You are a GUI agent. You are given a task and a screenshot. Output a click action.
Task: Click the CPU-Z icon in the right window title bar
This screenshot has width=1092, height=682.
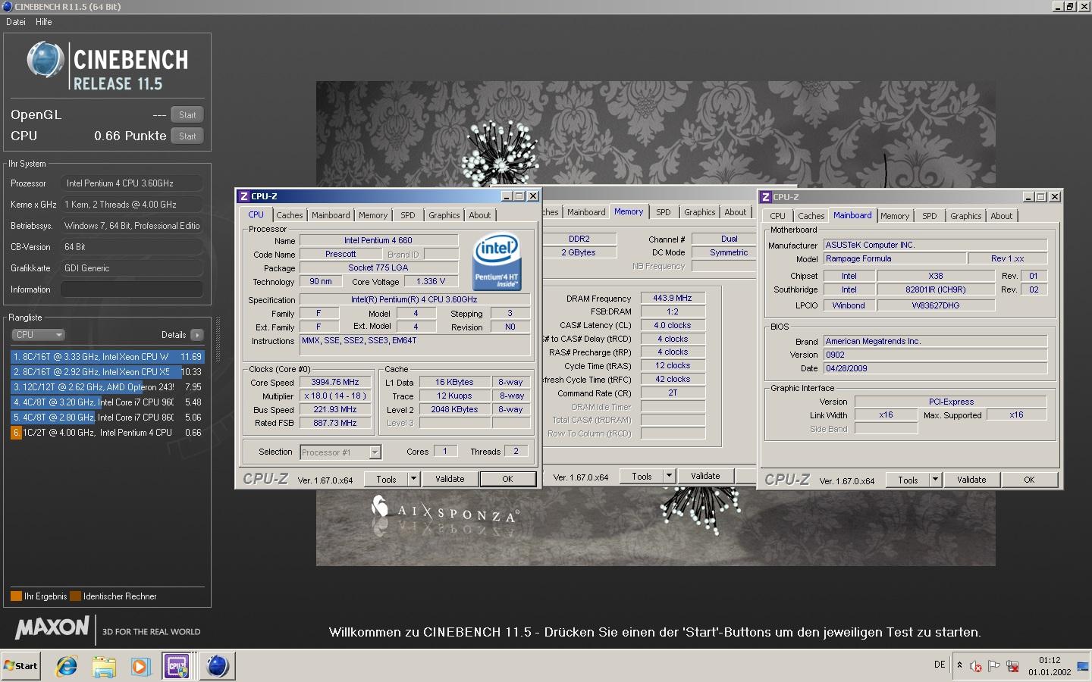pos(766,197)
